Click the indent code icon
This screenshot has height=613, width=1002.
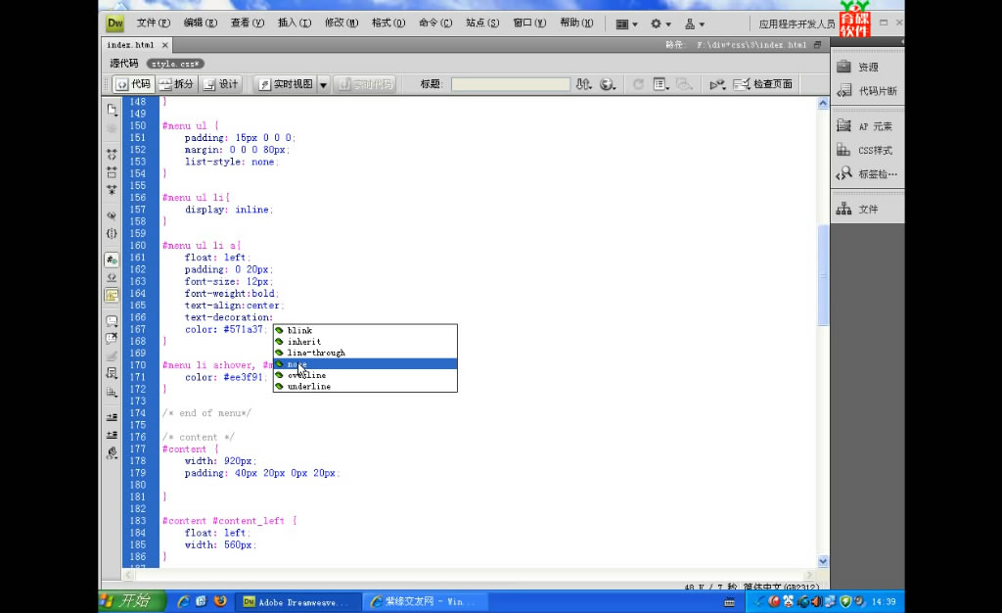point(112,417)
